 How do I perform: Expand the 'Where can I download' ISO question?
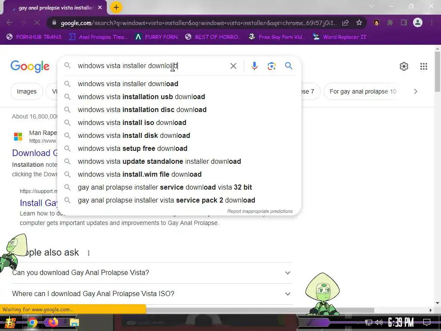(x=152, y=294)
